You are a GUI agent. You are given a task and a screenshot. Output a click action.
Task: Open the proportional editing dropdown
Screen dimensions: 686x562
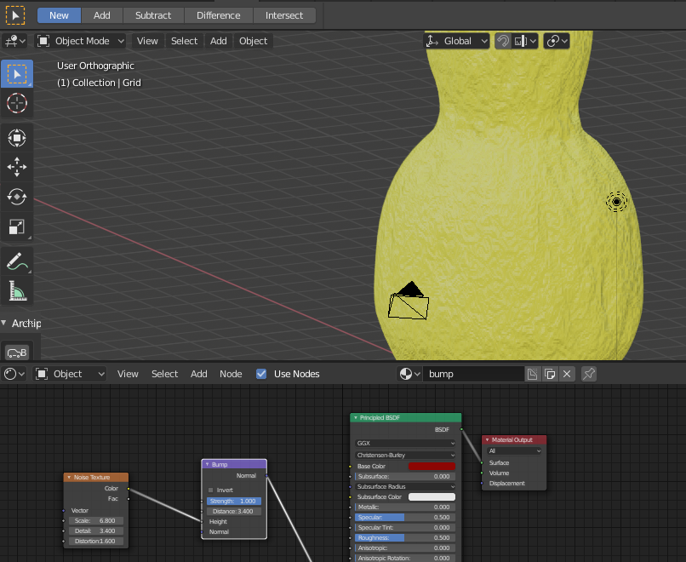click(x=557, y=41)
